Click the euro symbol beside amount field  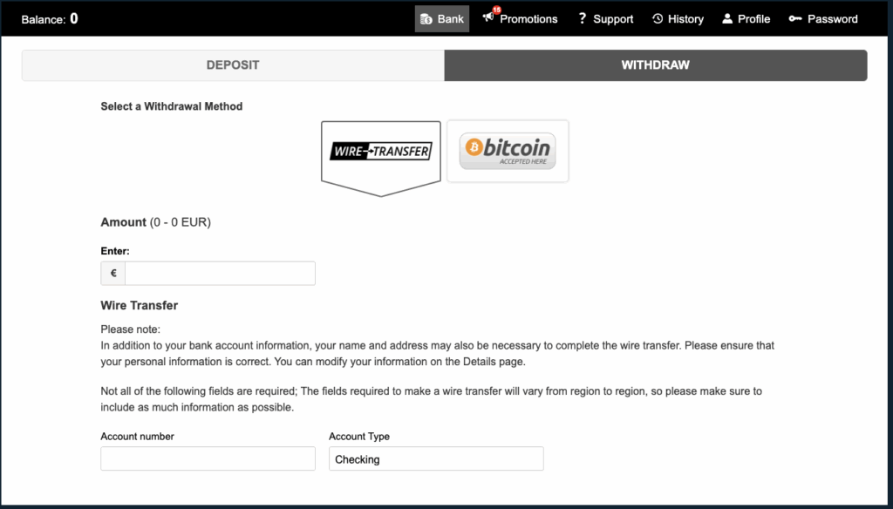[113, 274]
